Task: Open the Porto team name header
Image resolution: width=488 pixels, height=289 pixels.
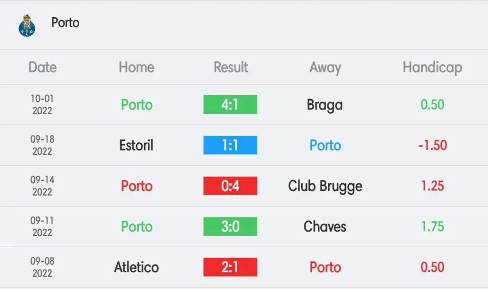Action: click(65, 23)
